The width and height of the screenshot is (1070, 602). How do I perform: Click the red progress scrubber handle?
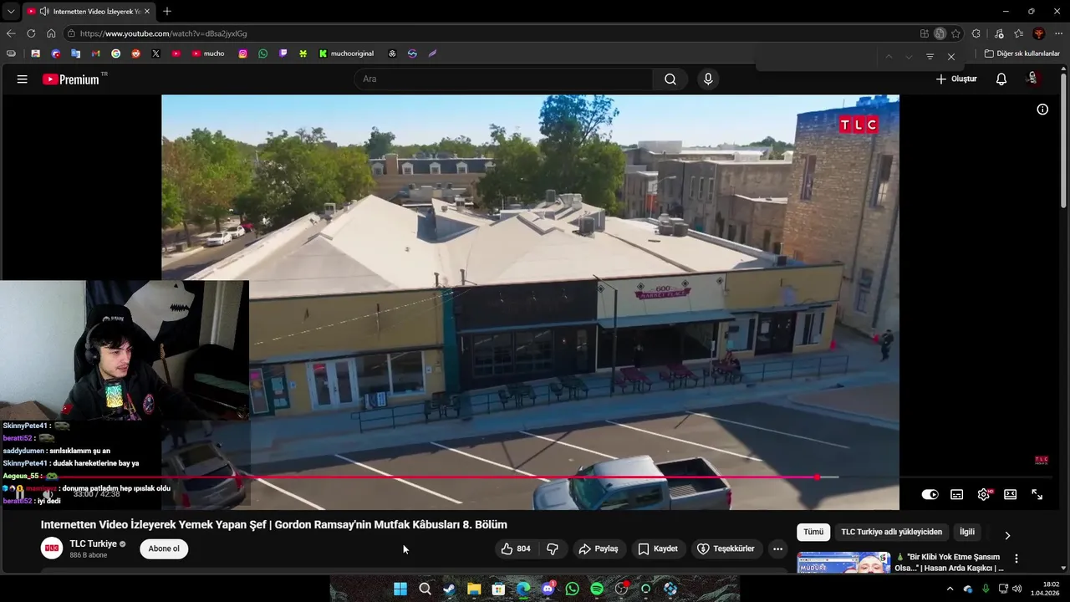[x=817, y=477]
